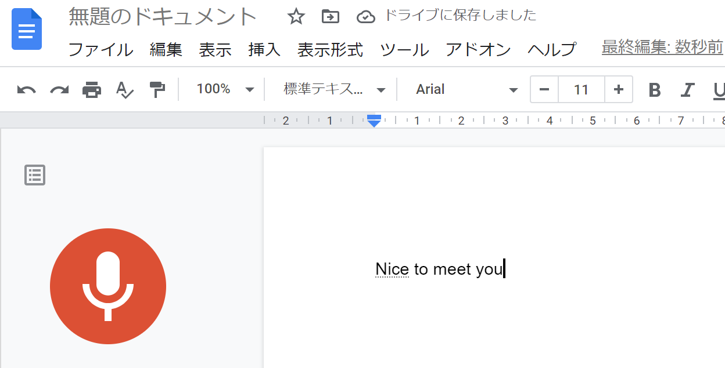Screen dimensions: 725x368
Task: Rename the 無題のドキュメント title
Action: [163, 17]
